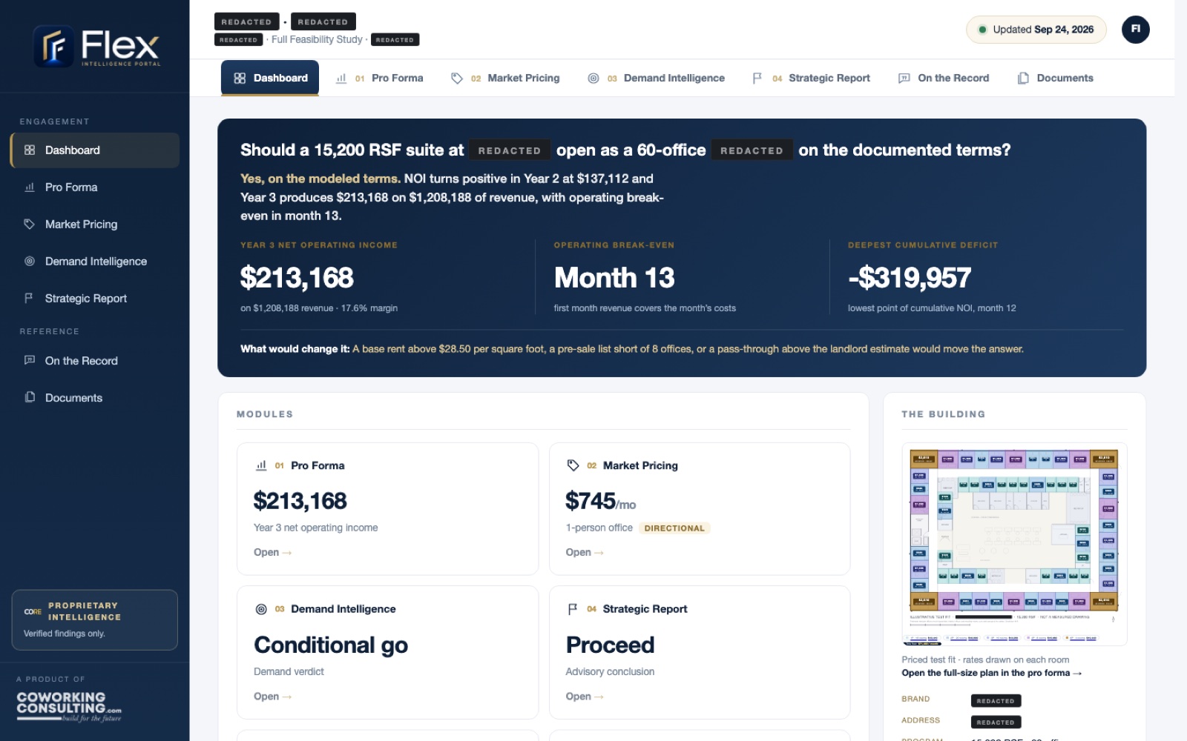Click 'What would change it' explanation line

click(632, 349)
